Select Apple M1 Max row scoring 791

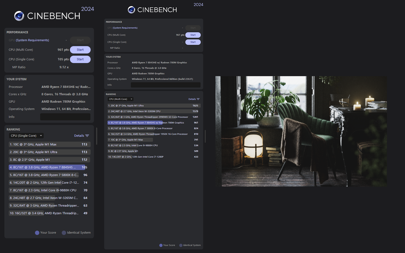tap(154, 140)
